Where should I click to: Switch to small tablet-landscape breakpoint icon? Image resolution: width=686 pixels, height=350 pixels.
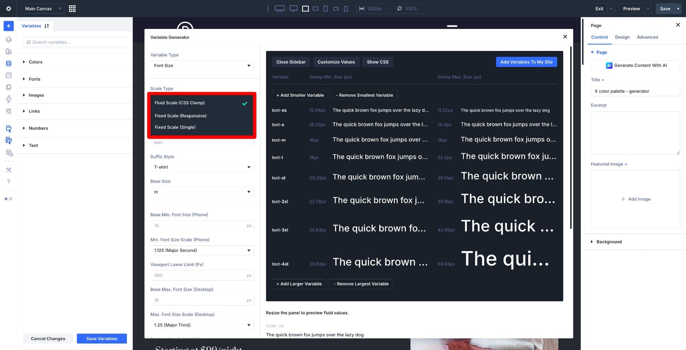(x=316, y=8)
